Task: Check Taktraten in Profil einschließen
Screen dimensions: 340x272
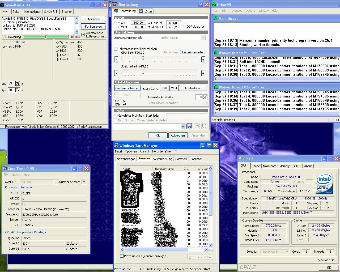Action: click(116, 49)
